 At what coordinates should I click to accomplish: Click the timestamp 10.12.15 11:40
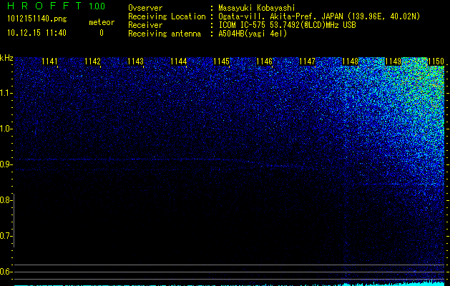pos(36,33)
